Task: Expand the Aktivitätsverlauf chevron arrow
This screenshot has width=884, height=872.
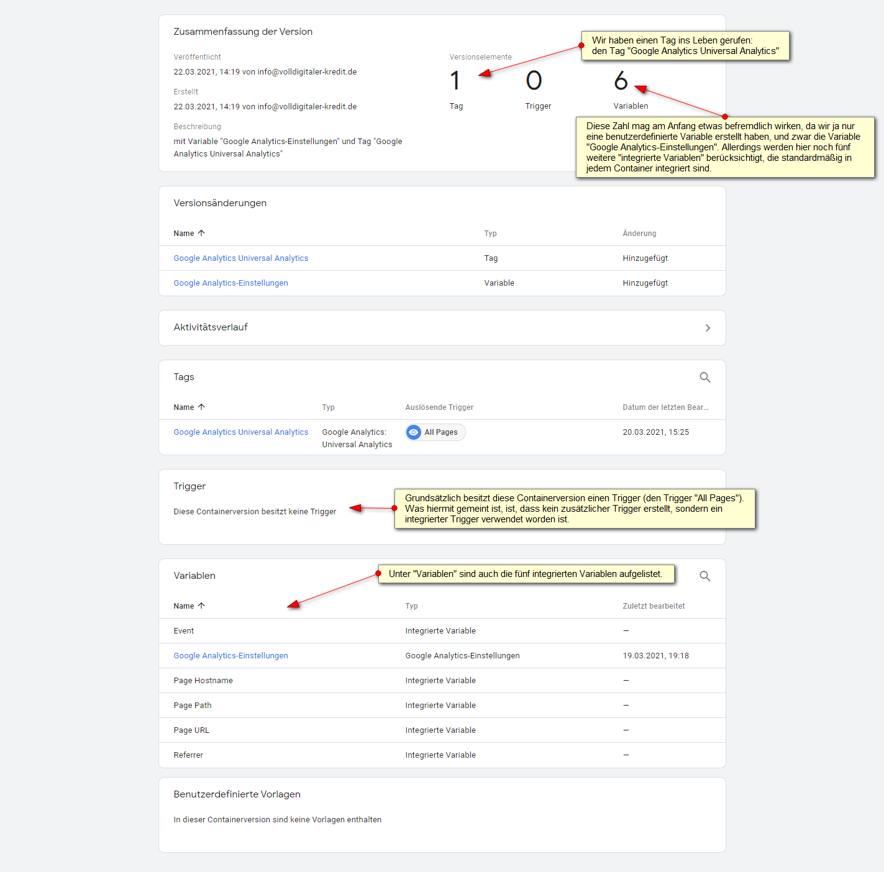Action: click(x=708, y=328)
